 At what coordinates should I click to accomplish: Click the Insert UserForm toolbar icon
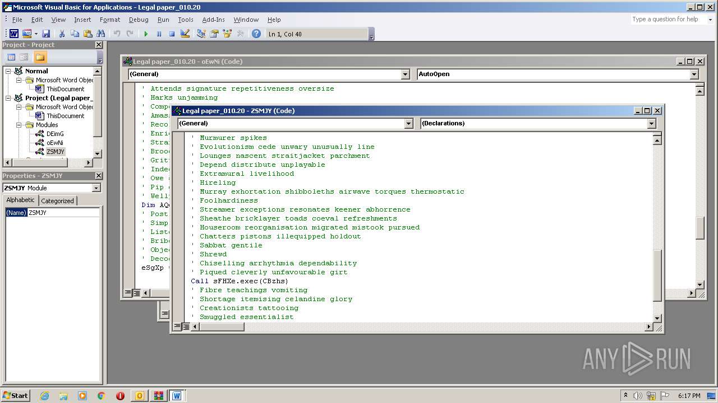[x=26, y=34]
